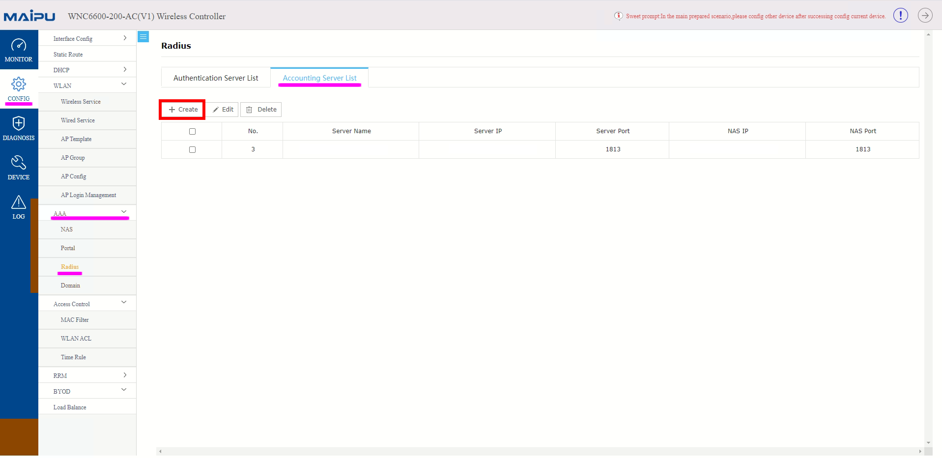Open the LOG warning-triangle section
The image size is (942, 458).
click(x=19, y=207)
